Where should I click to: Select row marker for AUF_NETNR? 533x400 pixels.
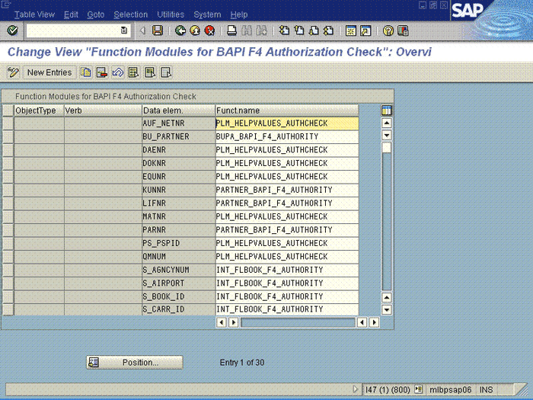(x=8, y=123)
